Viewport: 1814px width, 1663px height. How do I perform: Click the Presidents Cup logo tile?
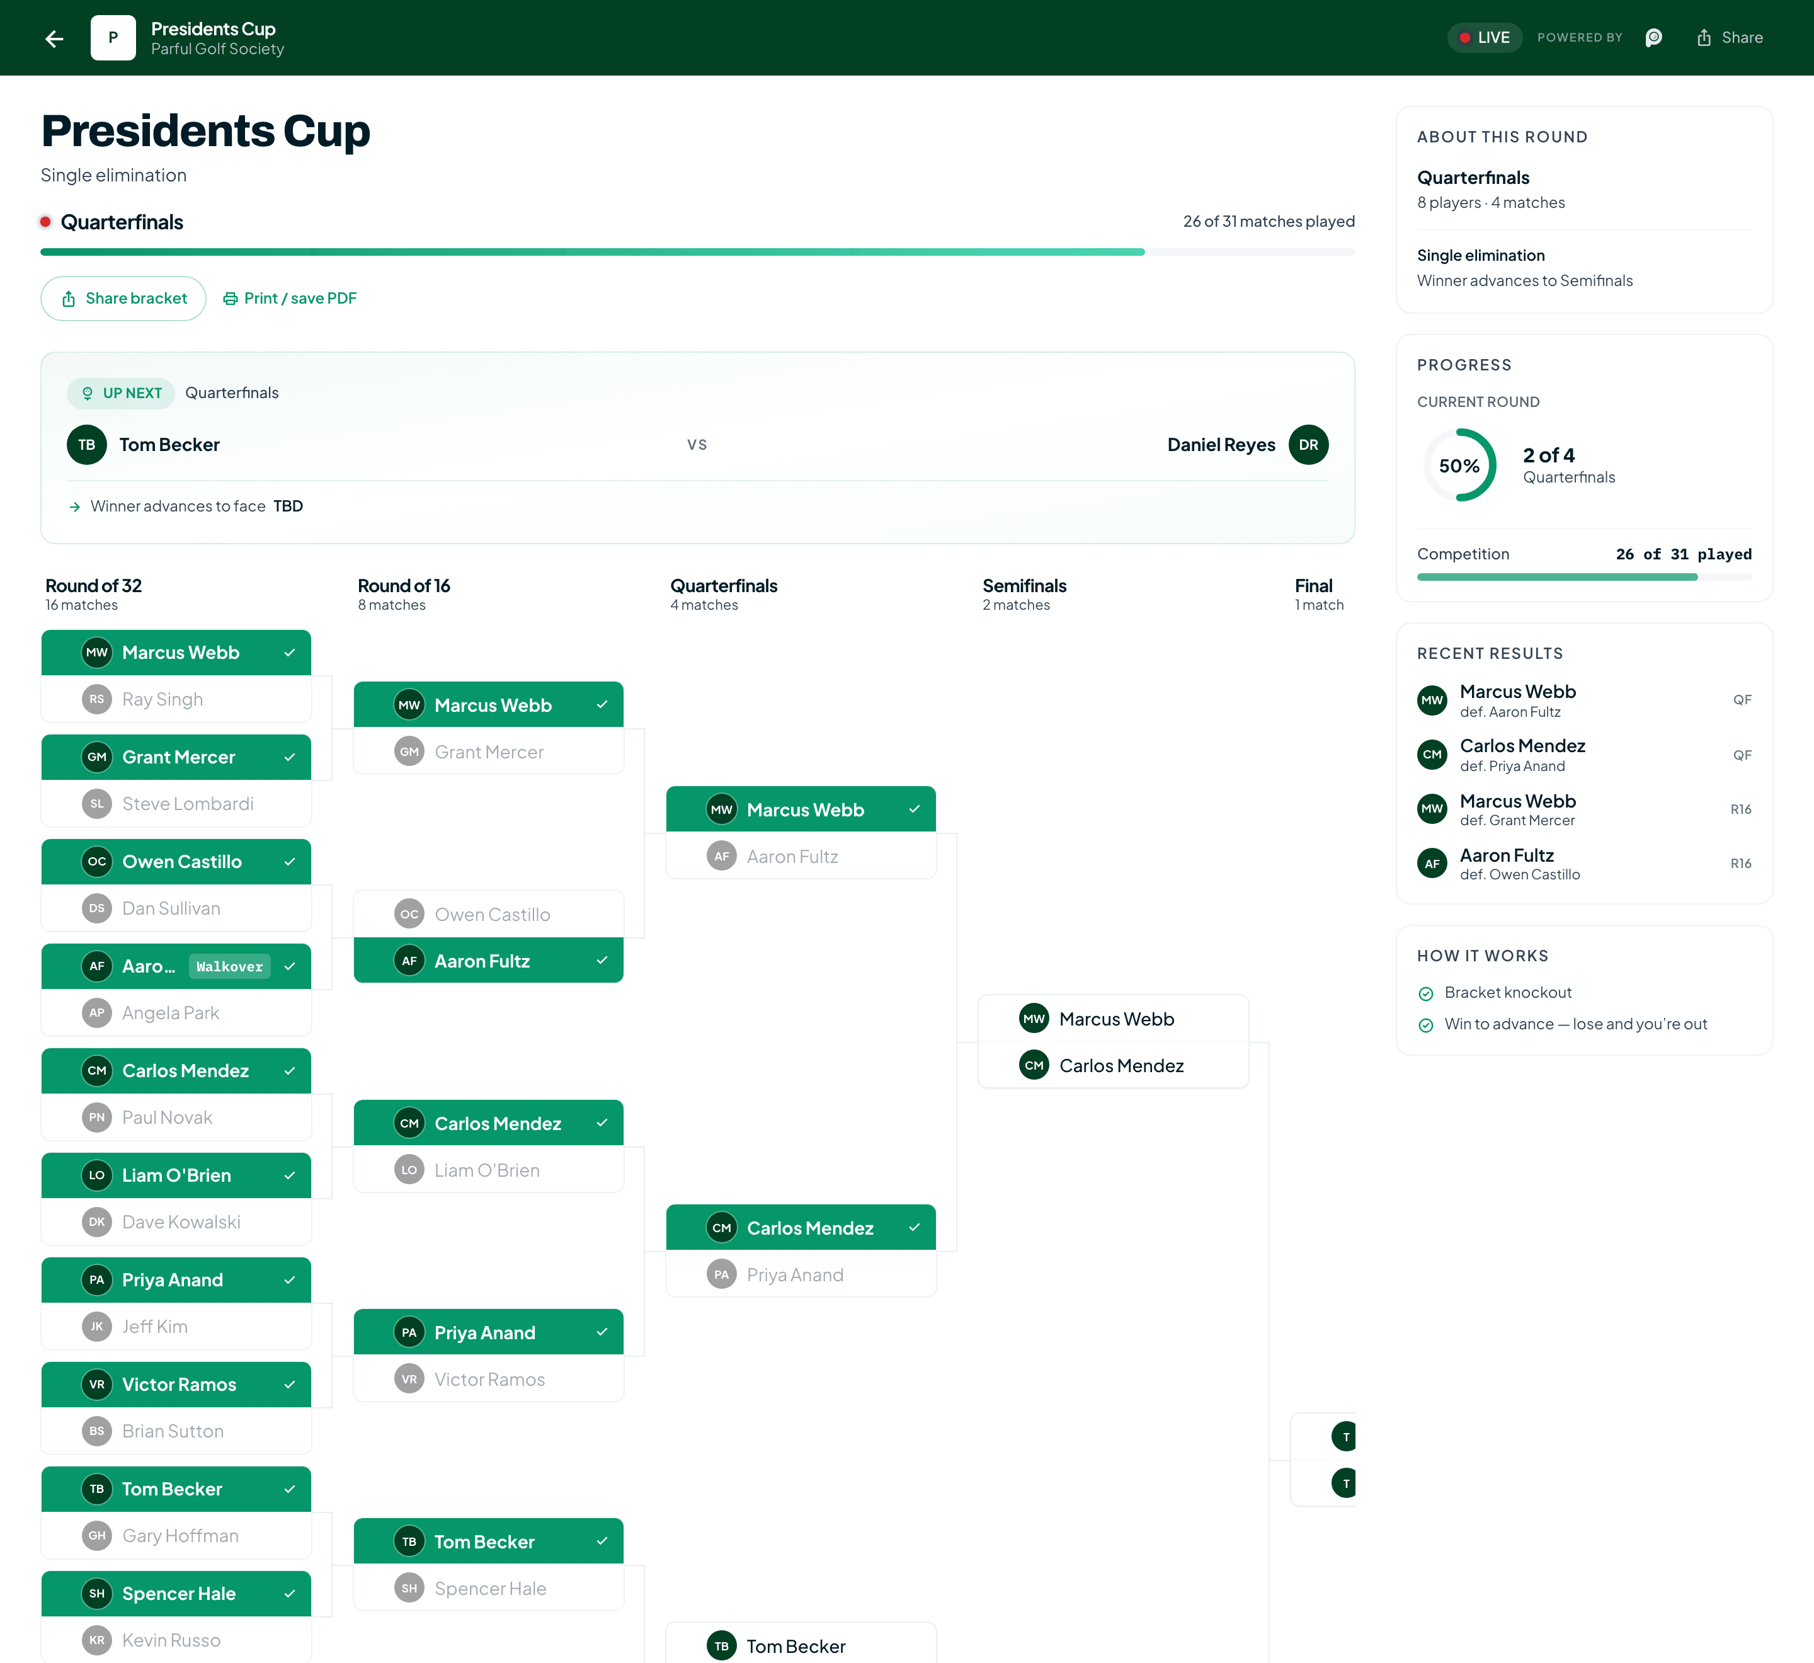pyautogui.click(x=113, y=38)
